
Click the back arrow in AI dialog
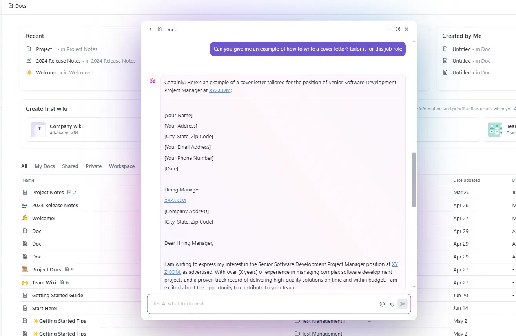(x=150, y=29)
